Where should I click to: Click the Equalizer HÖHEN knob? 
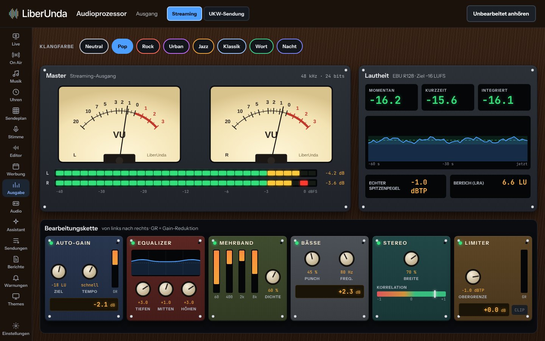[x=188, y=289]
